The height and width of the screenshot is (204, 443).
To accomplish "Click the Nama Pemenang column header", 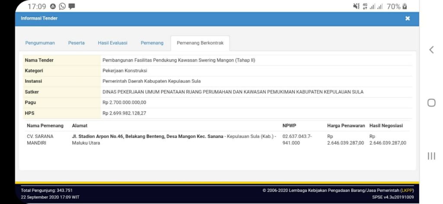I will (45, 126).
